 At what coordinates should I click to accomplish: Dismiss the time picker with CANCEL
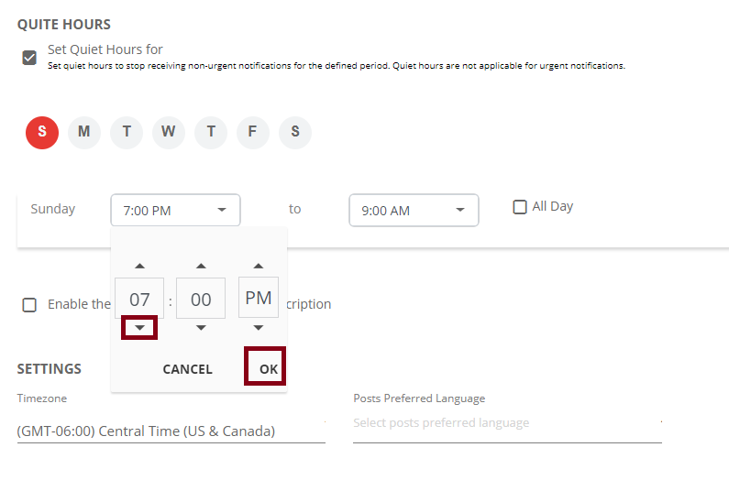pyautogui.click(x=187, y=369)
